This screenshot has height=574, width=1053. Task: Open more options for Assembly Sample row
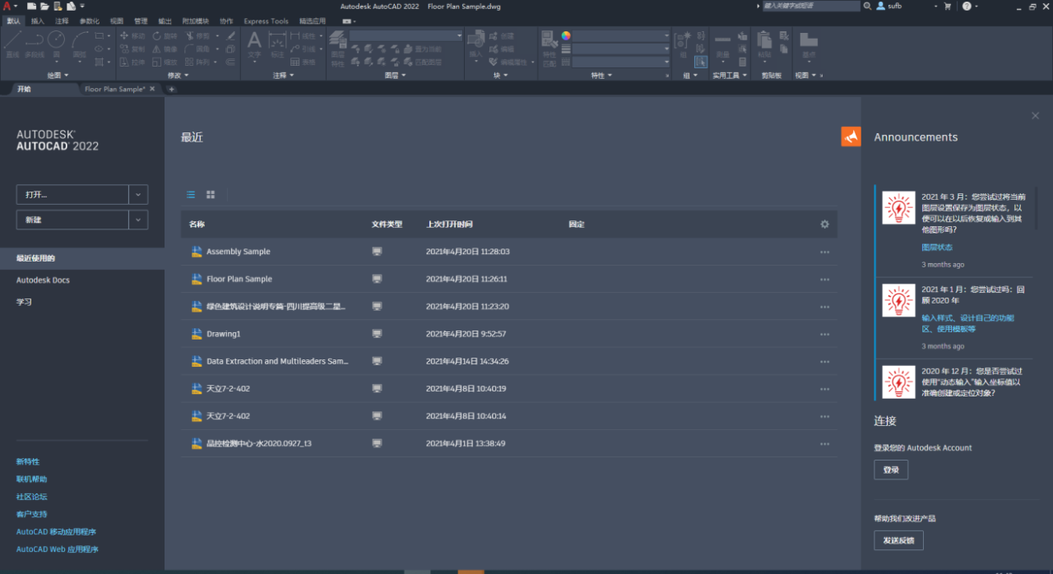coord(824,252)
